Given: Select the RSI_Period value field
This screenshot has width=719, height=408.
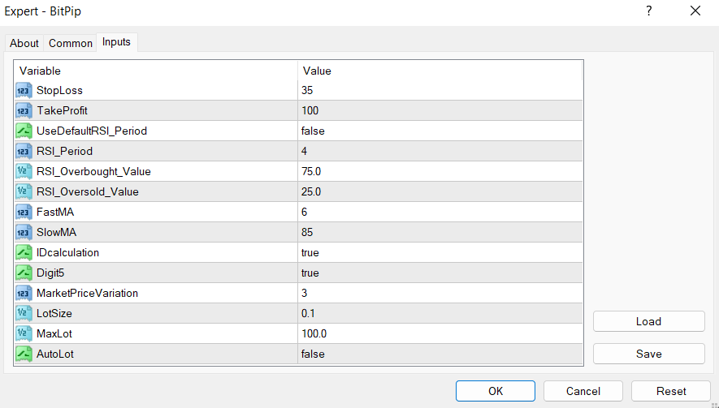Looking at the screenshot, I should [x=439, y=151].
